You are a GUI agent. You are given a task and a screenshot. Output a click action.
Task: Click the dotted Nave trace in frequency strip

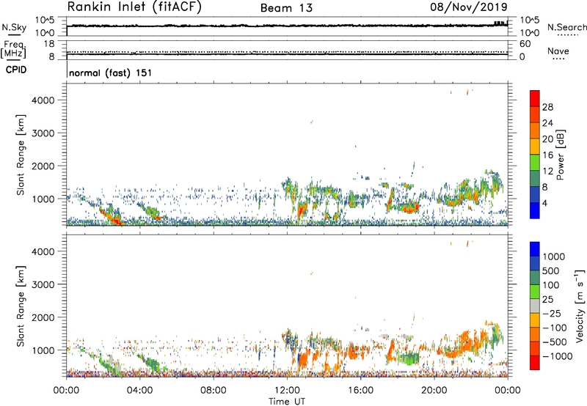pyautogui.click(x=287, y=52)
